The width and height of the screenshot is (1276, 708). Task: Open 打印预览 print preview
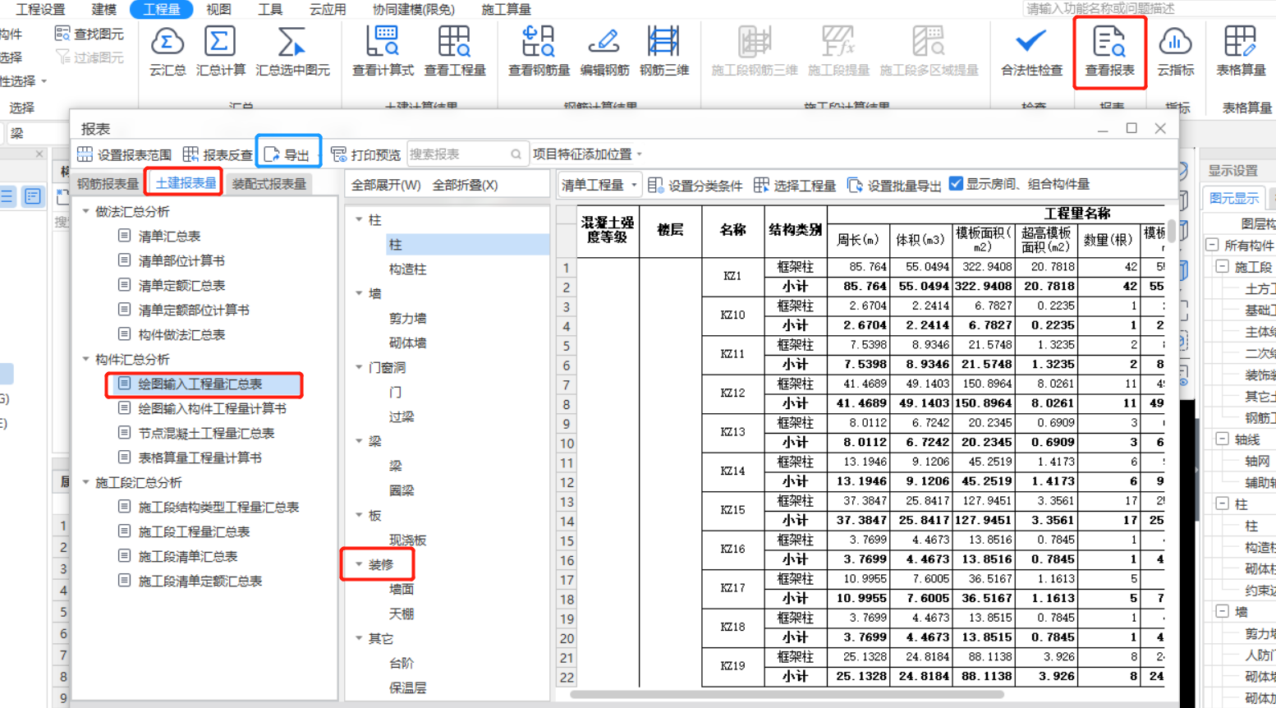[x=365, y=154]
